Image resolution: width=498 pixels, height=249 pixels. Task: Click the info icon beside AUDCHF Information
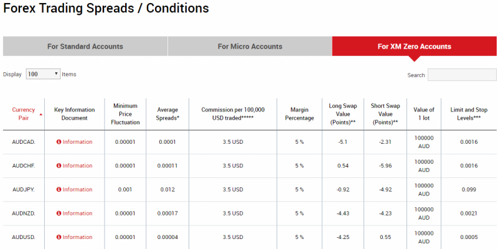(x=59, y=166)
